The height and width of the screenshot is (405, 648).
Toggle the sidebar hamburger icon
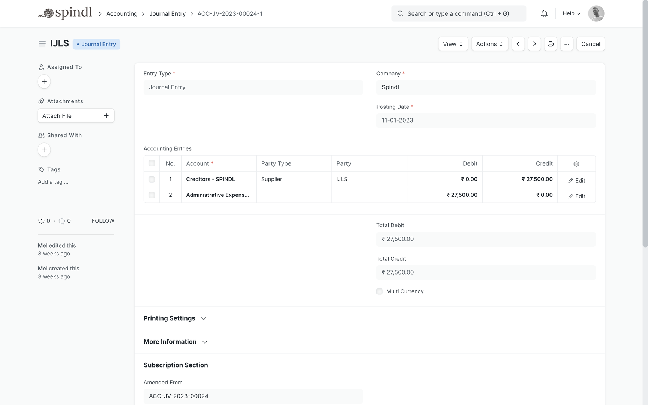pos(42,44)
